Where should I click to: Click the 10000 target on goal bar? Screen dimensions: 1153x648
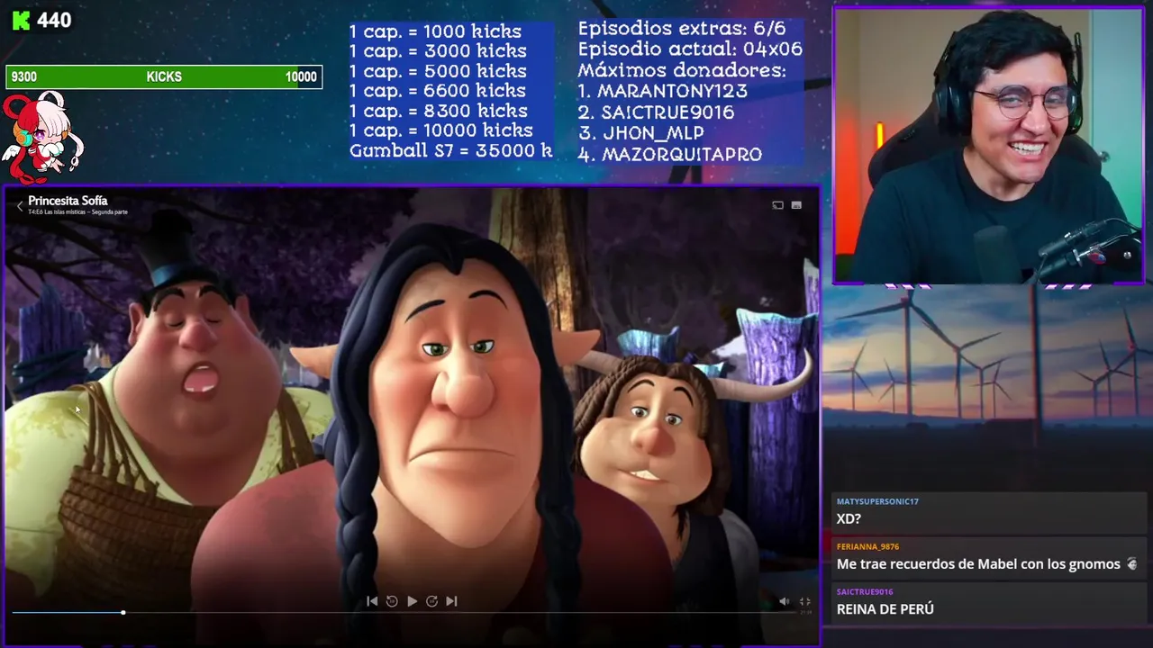tap(301, 76)
